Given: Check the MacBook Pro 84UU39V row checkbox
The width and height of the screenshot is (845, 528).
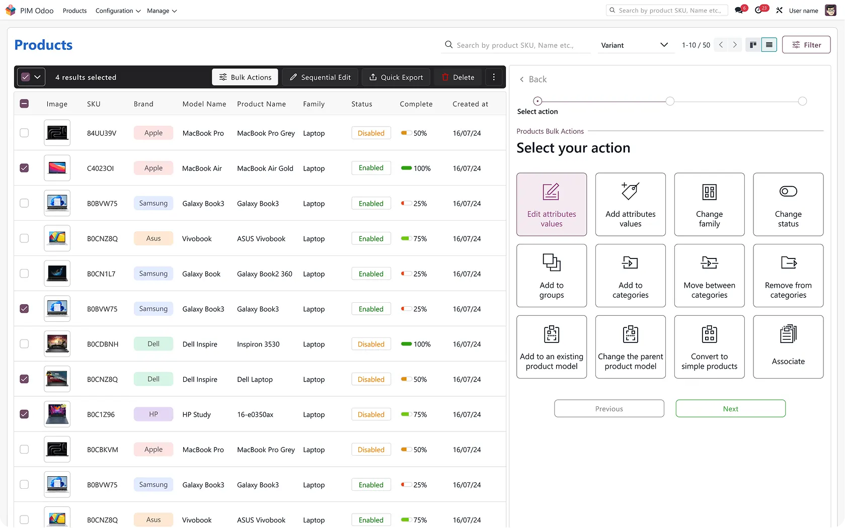Looking at the screenshot, I should [x=24, y=133].
